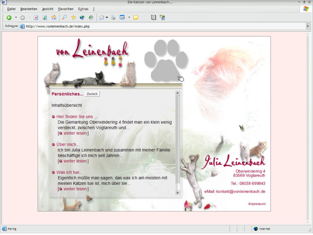313x235 pixels.
Task: Click the Mail envelope icon
Action: 102,18
